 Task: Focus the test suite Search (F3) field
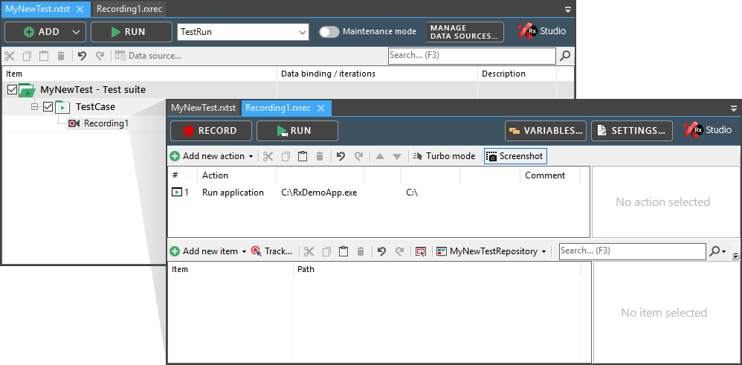[x=472, y=56]
